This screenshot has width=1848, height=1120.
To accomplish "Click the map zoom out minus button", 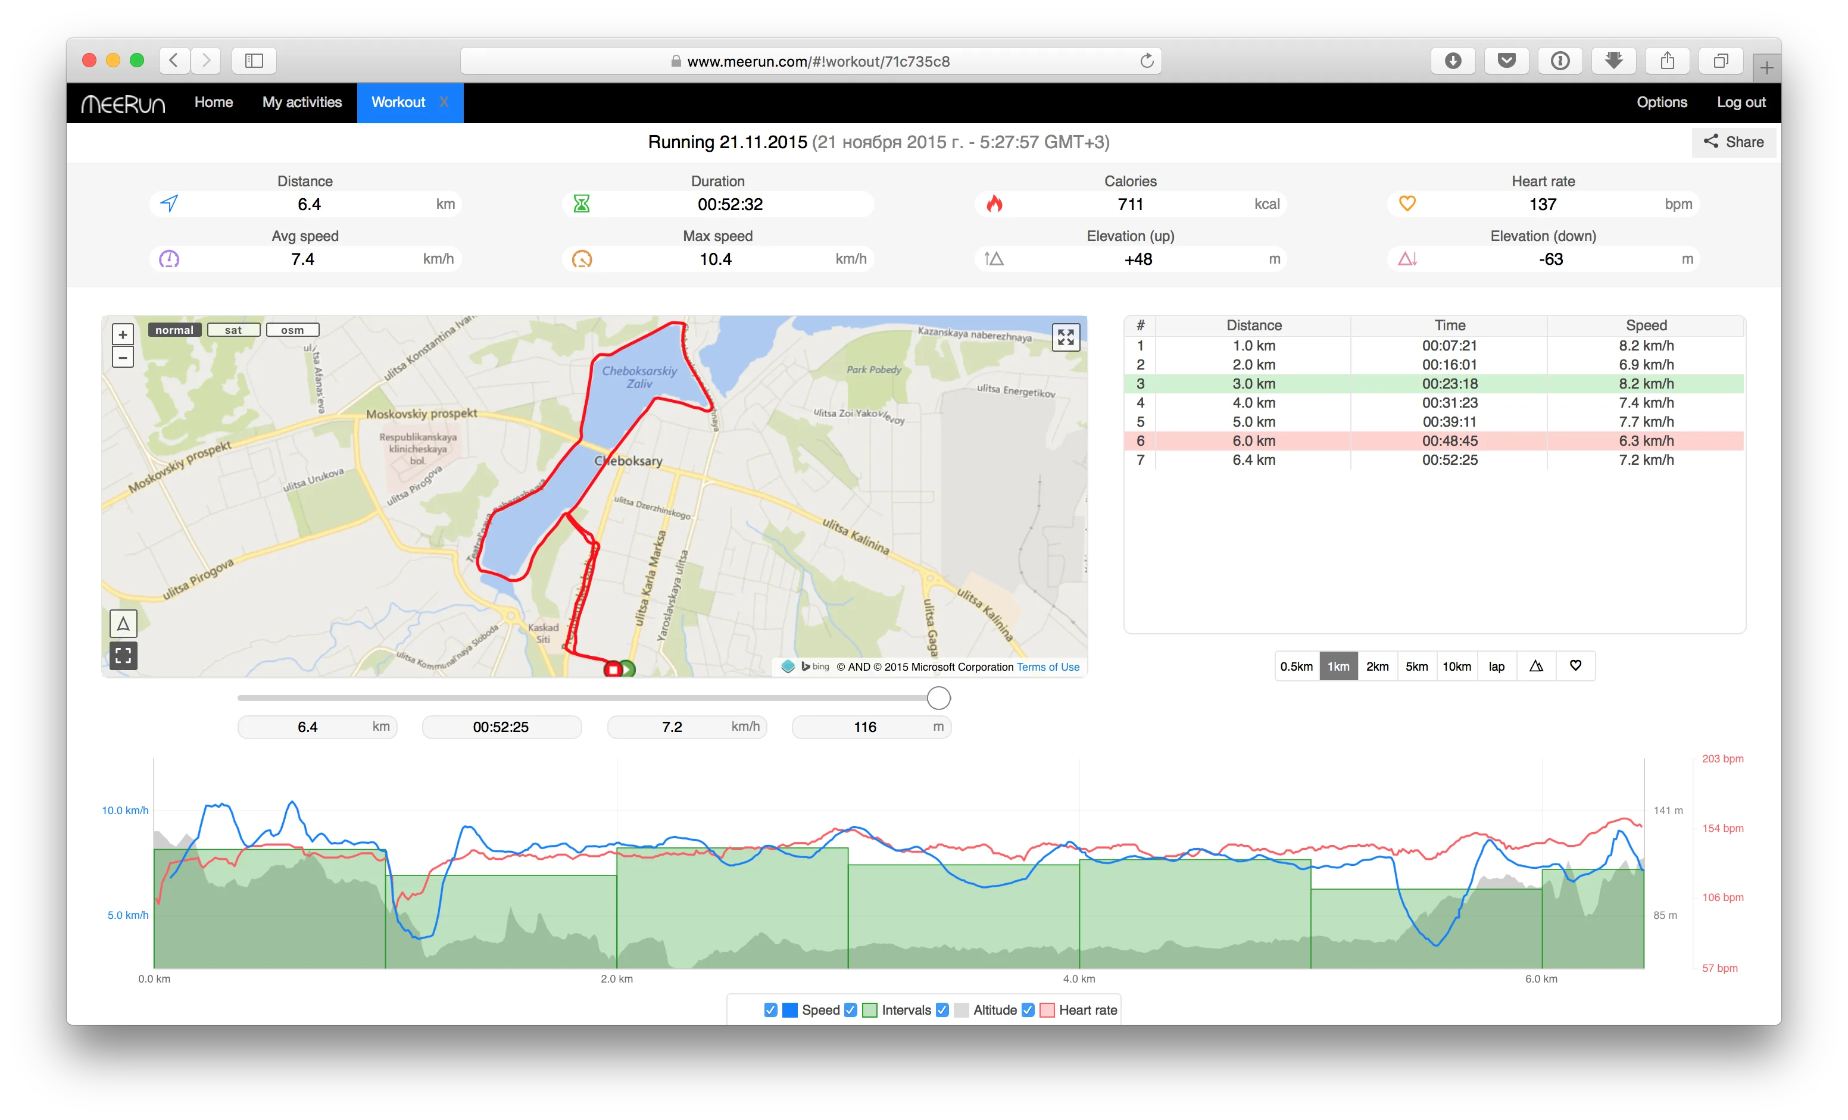I will 123,358.
